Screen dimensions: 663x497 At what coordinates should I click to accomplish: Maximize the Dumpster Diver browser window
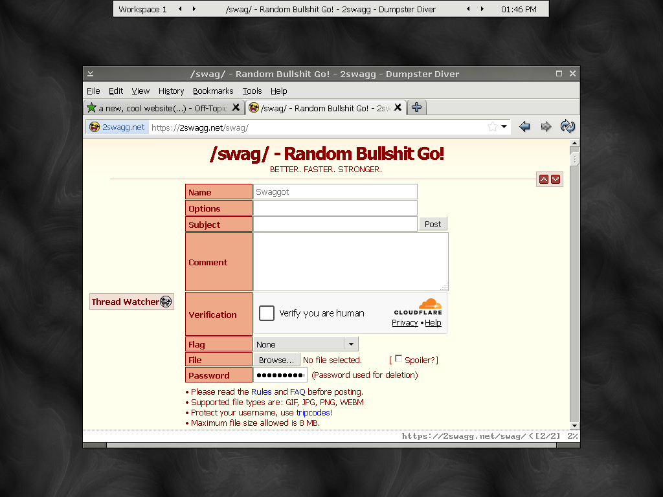(x=559, y=74)
